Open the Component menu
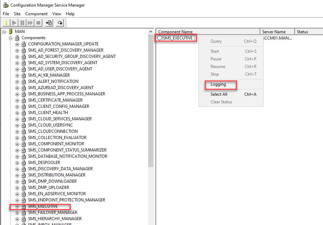 [x=36, y=14]
